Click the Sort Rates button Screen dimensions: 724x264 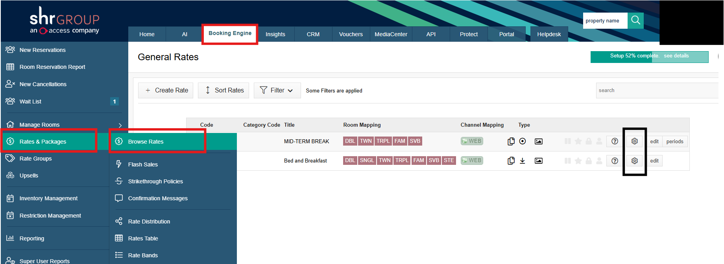(x=223, y=90)
